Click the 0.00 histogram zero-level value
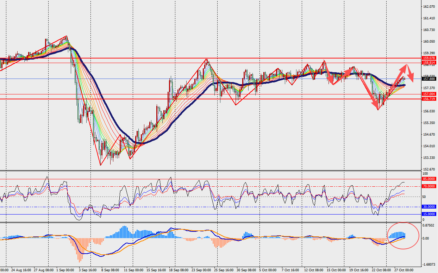438x273 pixels. click(426, 238)
